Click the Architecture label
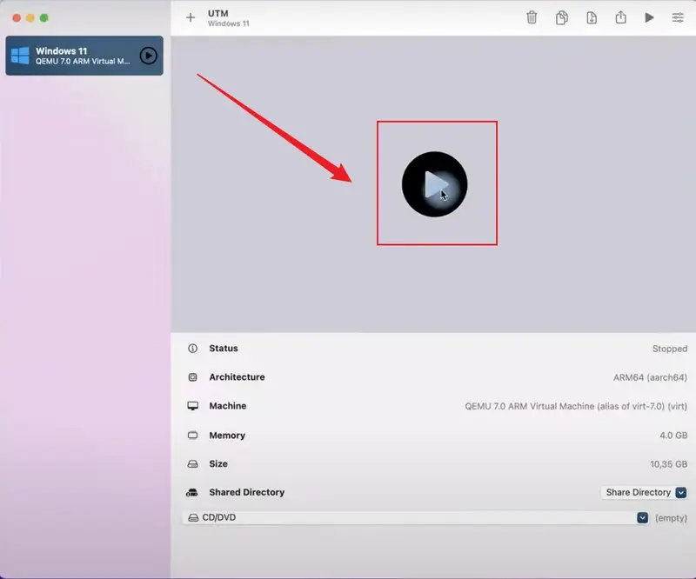Viewport: 696px width, 579px height. click(x=237, y=377)
